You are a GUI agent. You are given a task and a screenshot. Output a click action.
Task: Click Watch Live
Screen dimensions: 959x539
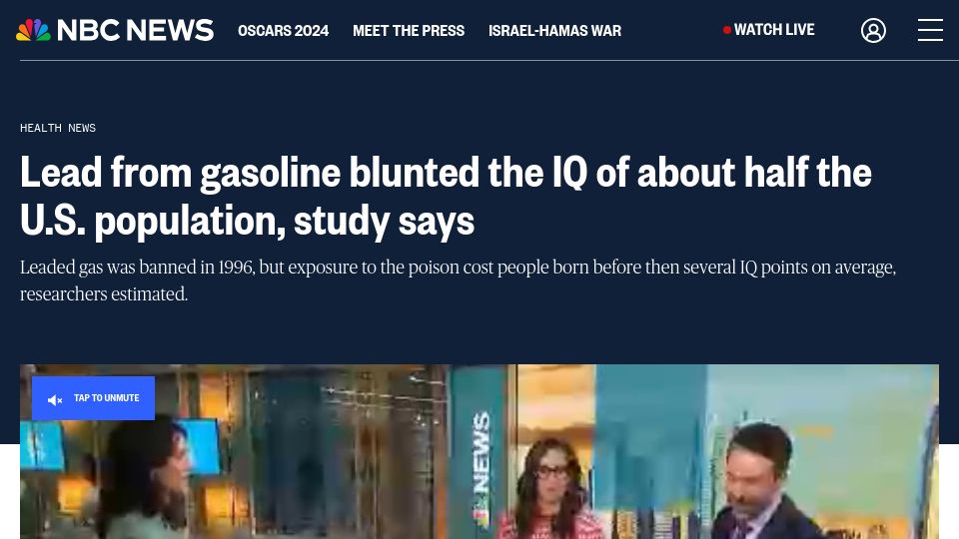(x=769, y=30)
